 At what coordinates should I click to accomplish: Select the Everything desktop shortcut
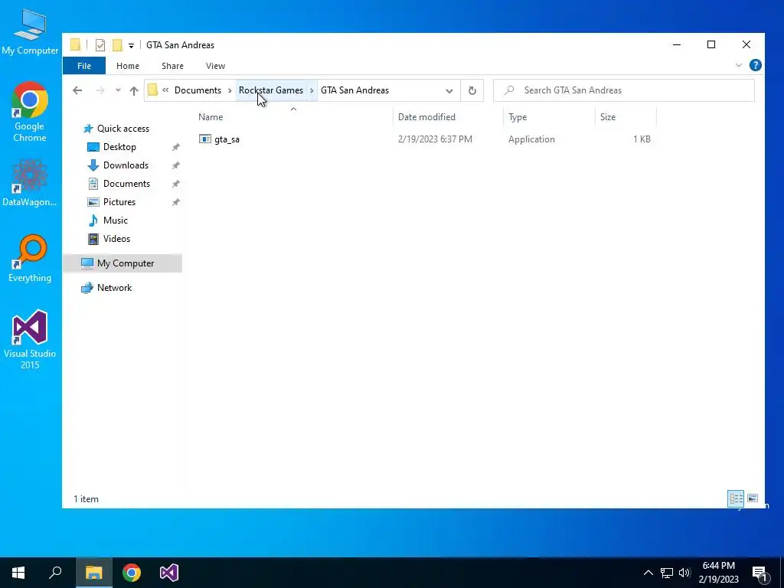[x=30, y=259]
